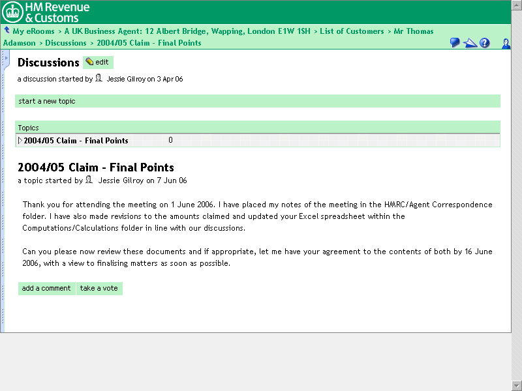Viewport: 522px width, 391px height.
Task: Go to Discussions breadcrumb link
Action: click(66, 43)
